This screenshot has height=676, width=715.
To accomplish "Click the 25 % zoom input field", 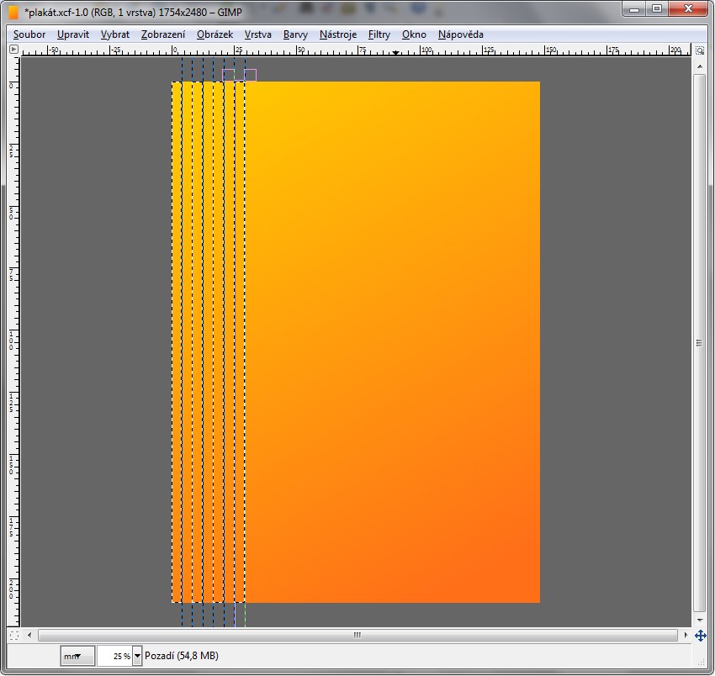I will (114, 656).
